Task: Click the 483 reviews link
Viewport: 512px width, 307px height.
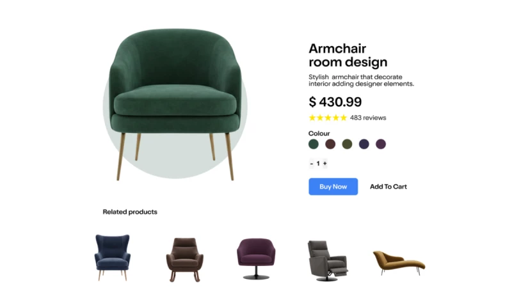Action: (368, 118)
